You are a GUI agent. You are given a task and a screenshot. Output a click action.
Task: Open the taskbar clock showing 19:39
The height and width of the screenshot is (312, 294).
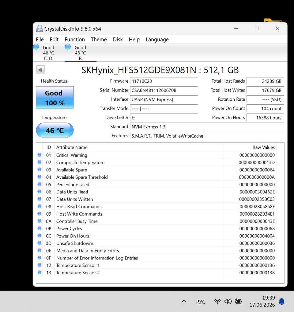[x=262, y=301]
